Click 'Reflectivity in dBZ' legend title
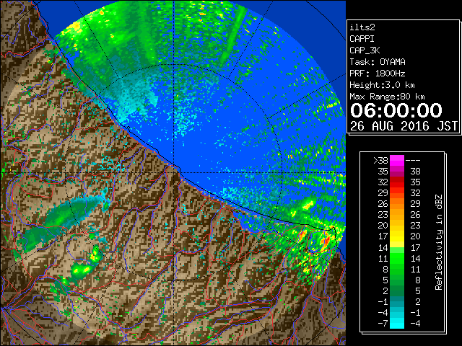This screenshot has width=462, height=346. point(439,242)
